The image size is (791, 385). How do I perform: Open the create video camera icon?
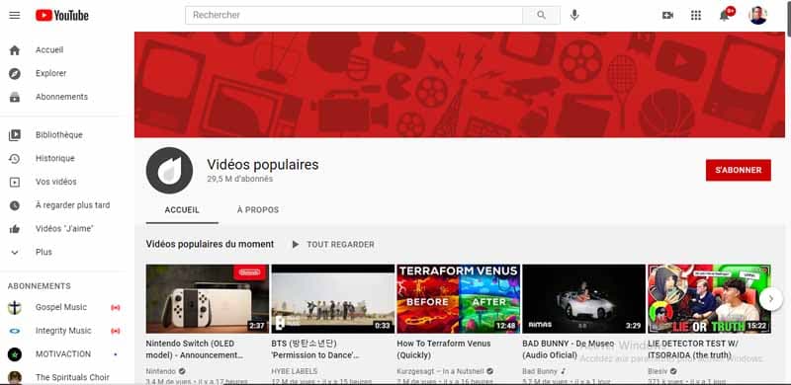pyautogui.click(x=667, y=15)
